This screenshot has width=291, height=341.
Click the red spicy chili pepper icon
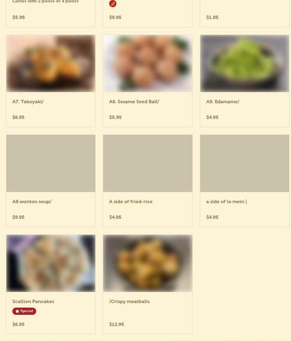[x=113, y=4]
